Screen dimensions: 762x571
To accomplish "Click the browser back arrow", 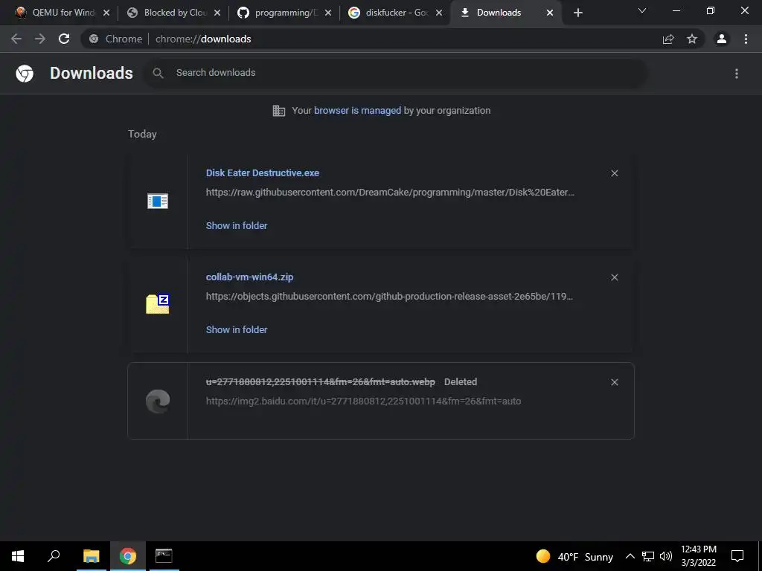I will click(16, 39).
